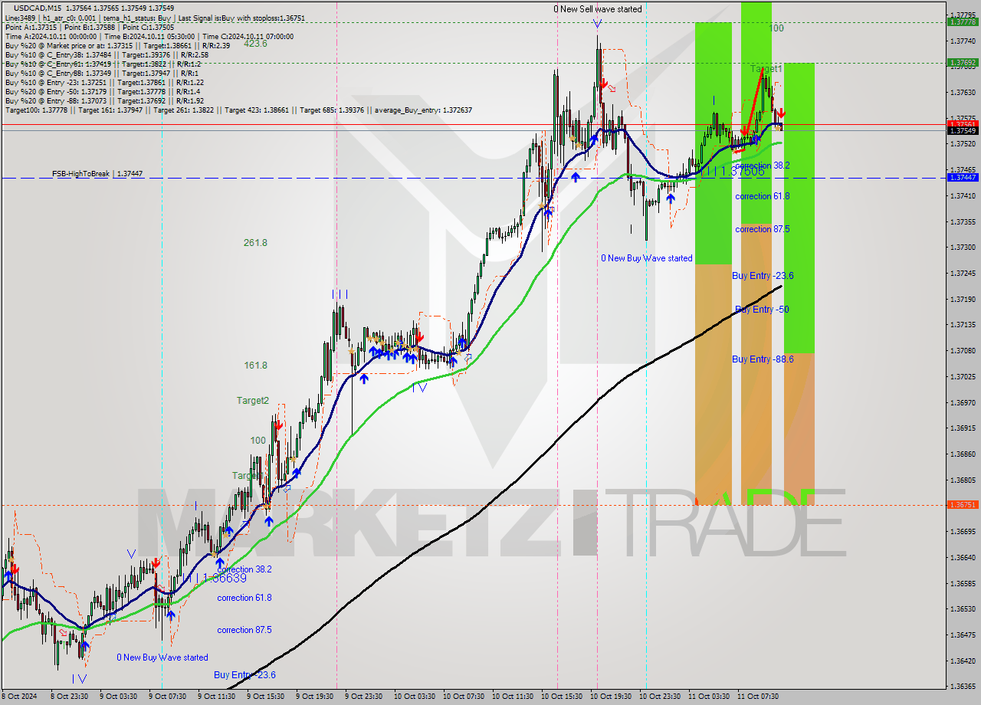Select the FSB-HighToBreak 1.37447 label

(97, 174)
